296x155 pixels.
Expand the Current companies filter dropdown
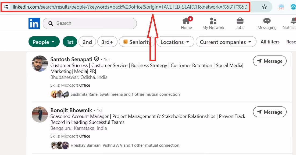226,42
